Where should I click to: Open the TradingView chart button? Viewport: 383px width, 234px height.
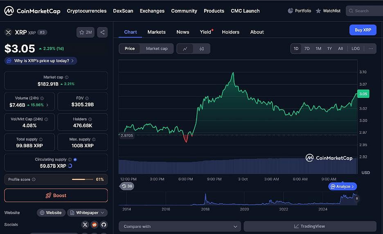click(310, 226)
